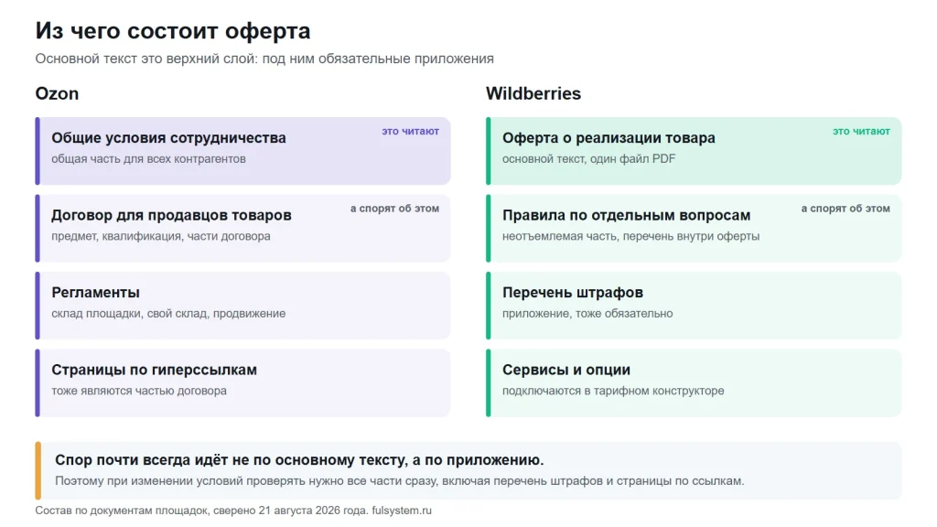Click the bold "Спор почти всегда идёт" statement
The width and height of the screenshot is (937, 527).
pos(299,460)
